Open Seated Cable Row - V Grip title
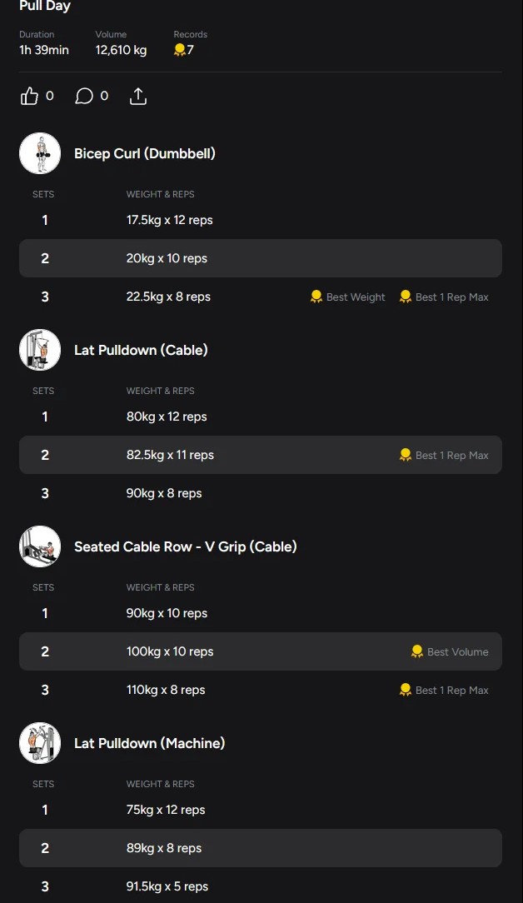523x903 pixels. pyautogui.click(x=185, y=546)
